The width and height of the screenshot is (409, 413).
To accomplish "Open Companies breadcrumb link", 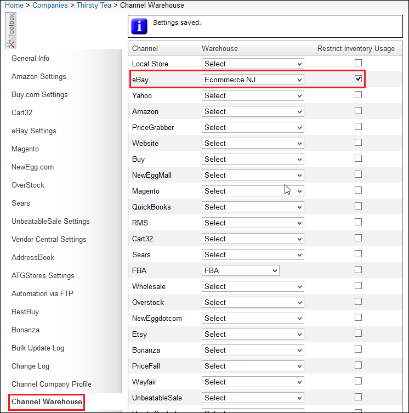I will pyautogui.click(x=50, y=5).
